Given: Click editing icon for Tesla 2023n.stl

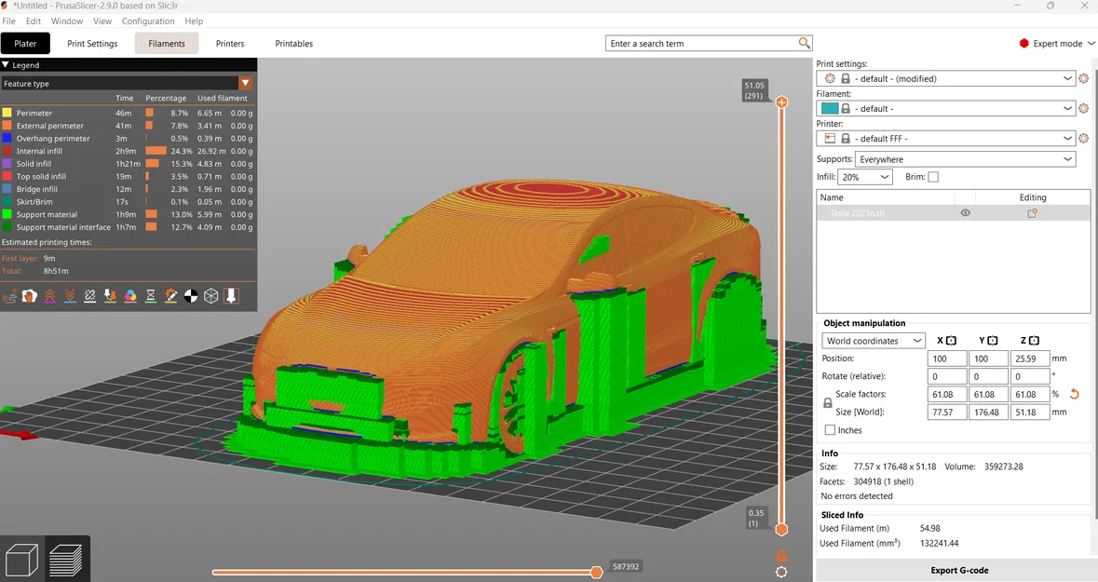Looking at the screenshot, I should coord(1032,213).
